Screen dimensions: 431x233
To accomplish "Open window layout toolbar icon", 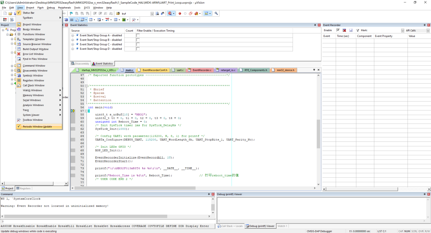I will (206, 14).
